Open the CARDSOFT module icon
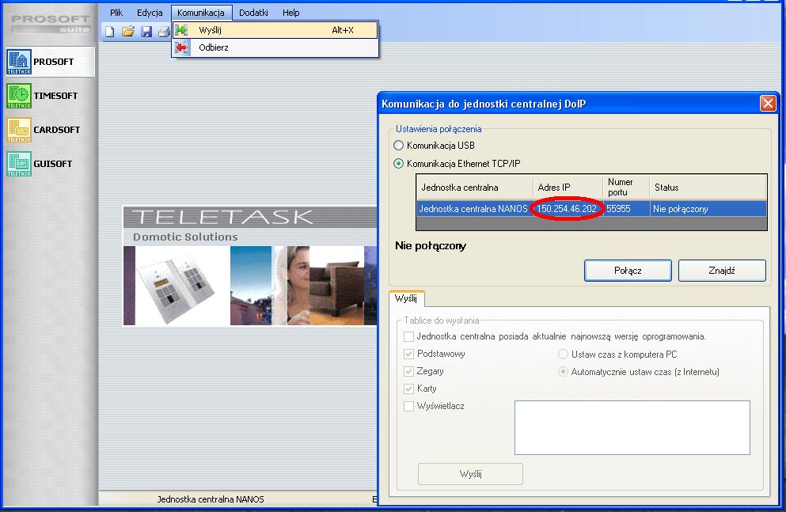Viewport: 786px width, 512px height. pyautogui.click(x=19, y=130)
